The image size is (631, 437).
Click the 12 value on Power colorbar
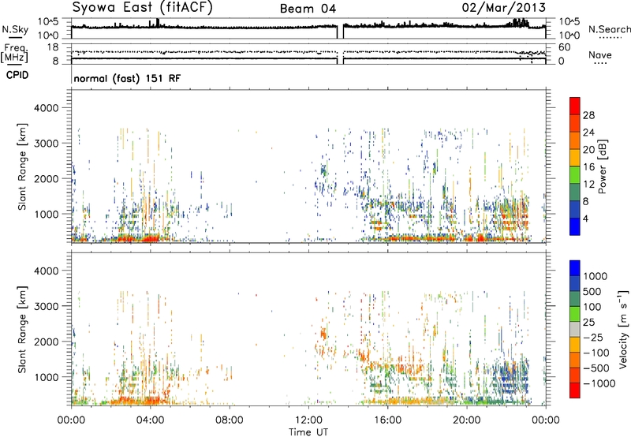(588, 185)
